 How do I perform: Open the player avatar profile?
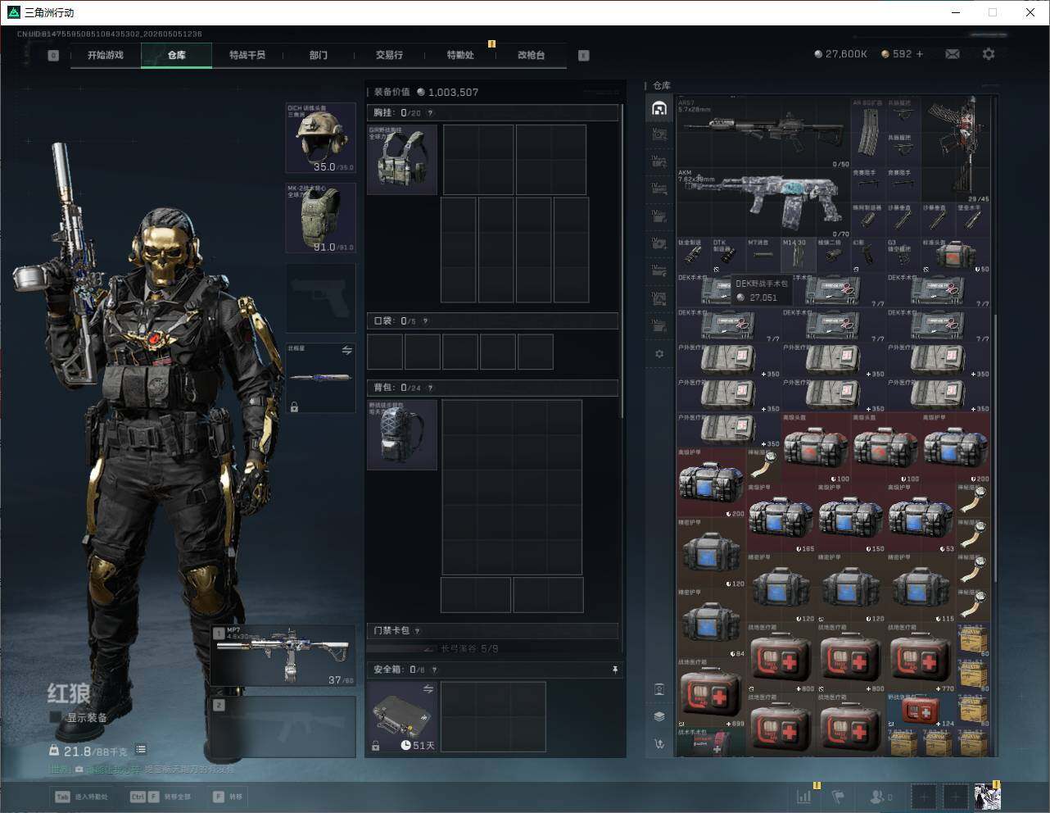(x=987, y=796)
